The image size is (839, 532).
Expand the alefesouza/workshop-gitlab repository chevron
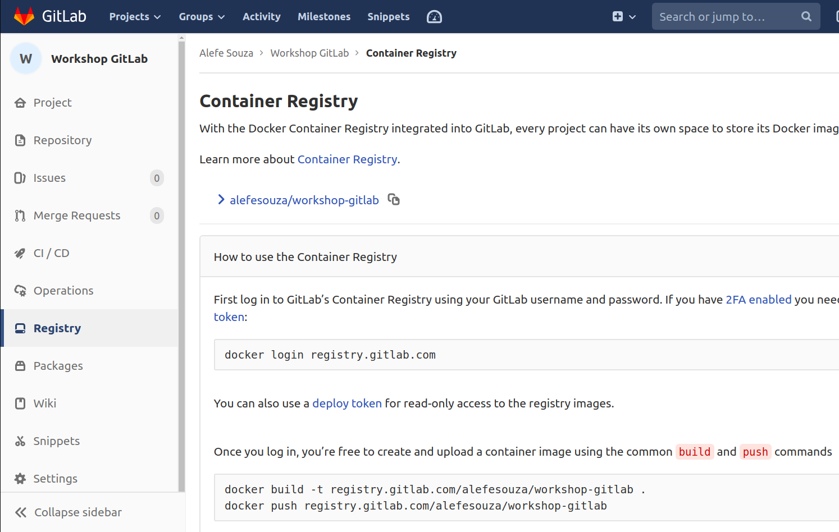(221, 200)
